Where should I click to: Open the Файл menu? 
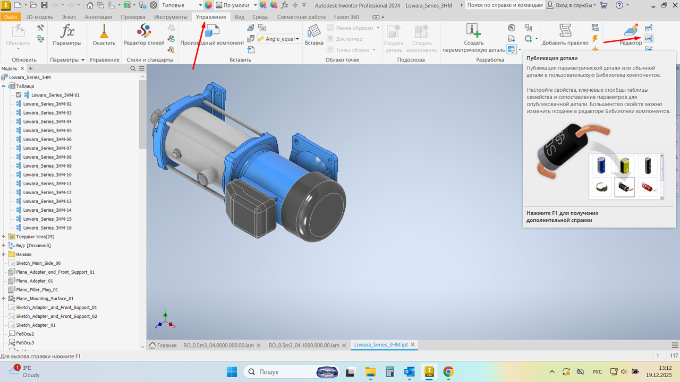tap(11, 17)
